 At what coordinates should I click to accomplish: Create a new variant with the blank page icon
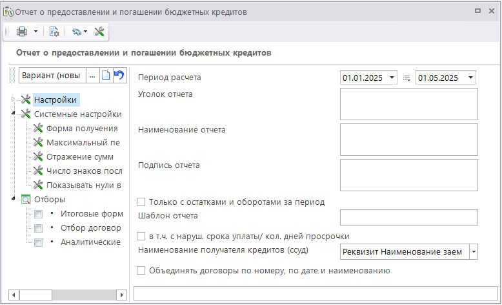pos(106,76)
